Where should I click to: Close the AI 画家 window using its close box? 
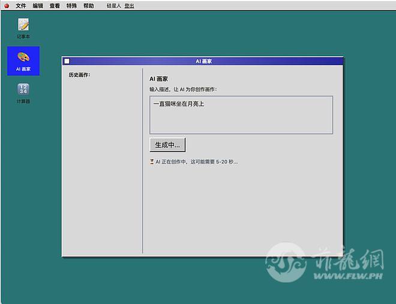67,61
